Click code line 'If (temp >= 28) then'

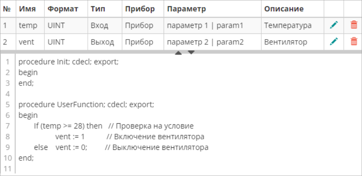(x=68, y=126)
